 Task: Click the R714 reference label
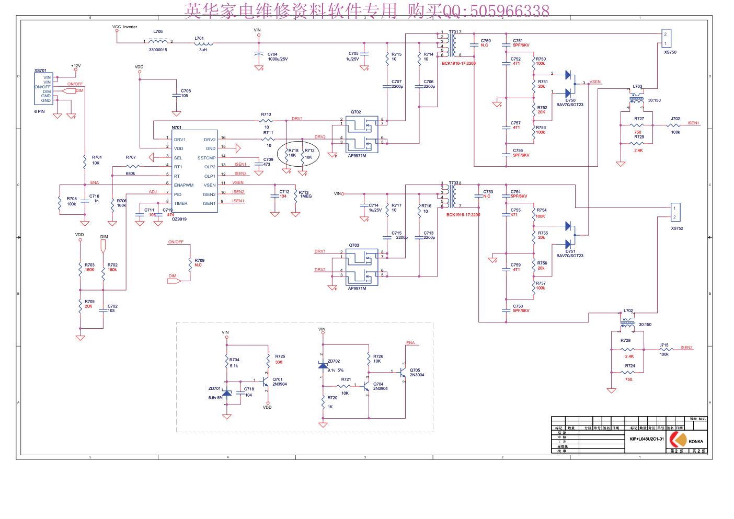click(428, 54)
